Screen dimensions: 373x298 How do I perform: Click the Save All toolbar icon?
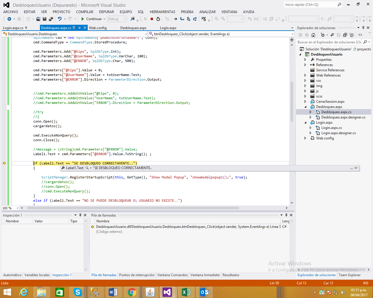point(51,19)
